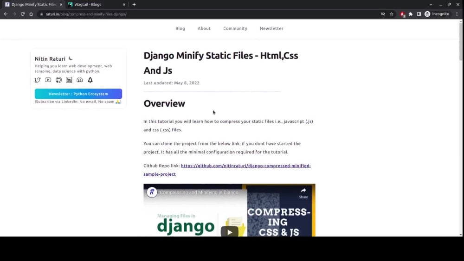Close the Wagtail - Blogs tab
Viewport: 464px width, 261px height.
(x=124, y=5)
